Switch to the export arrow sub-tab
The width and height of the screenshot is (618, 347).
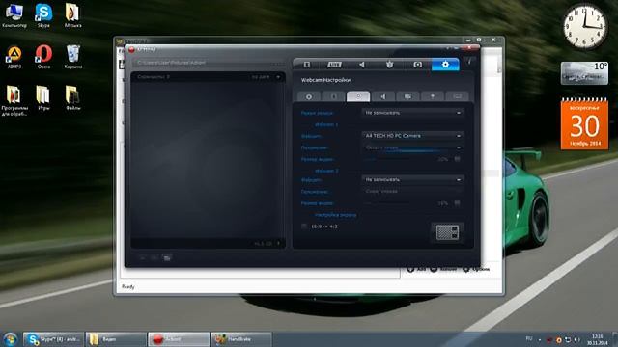click(433, 96)
